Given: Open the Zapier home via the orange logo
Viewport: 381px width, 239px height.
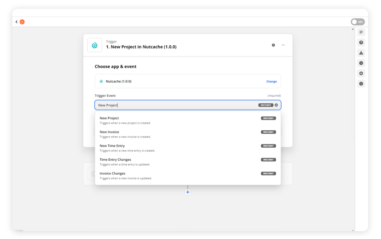Looking at the screenshot, I should (22, 22).
